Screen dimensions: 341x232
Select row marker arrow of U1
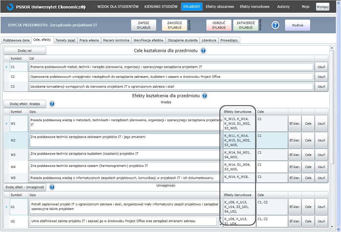coord(6,207)
